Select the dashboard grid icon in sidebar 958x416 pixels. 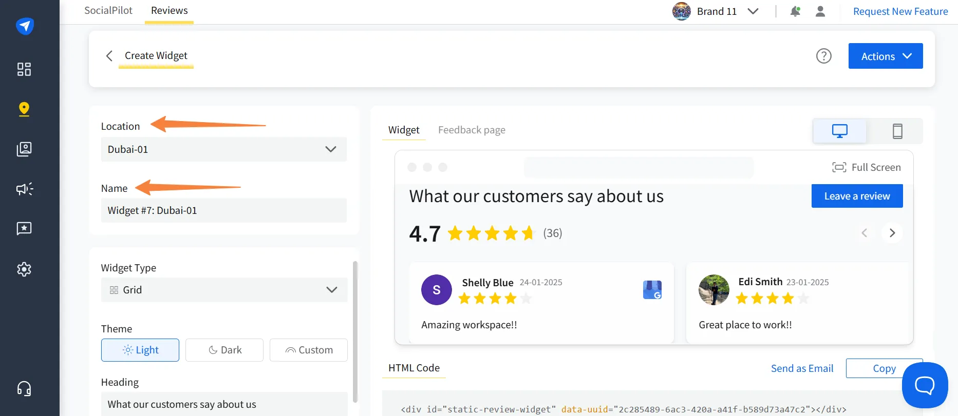tap(24, 69)
